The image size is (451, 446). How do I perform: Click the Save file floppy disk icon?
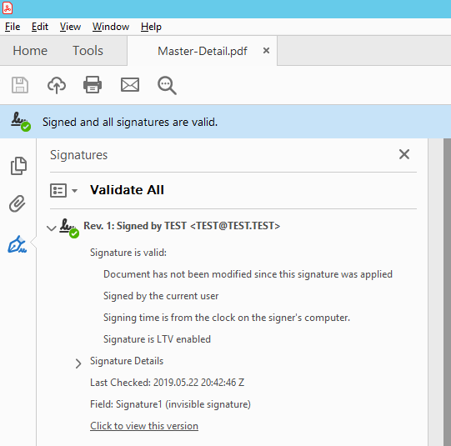(20, 85)
